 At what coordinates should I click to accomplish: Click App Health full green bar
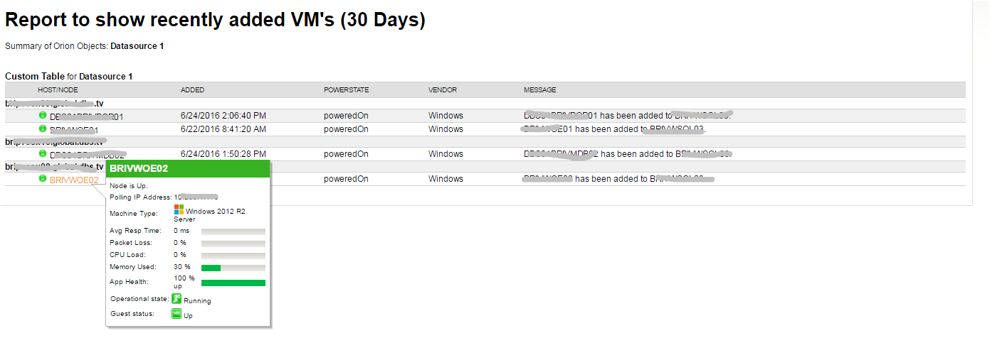pos(233,283)
